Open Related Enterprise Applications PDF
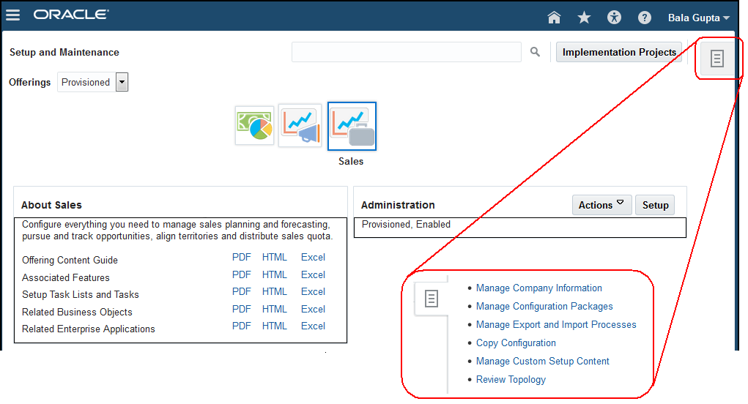Image resolution: width=748 pixels, height=404 pixels. tap(241, 326)
